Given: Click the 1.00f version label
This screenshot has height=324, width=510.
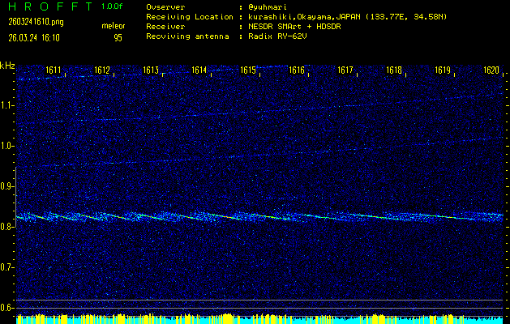Looking at the screenshot, I should 114,6.
